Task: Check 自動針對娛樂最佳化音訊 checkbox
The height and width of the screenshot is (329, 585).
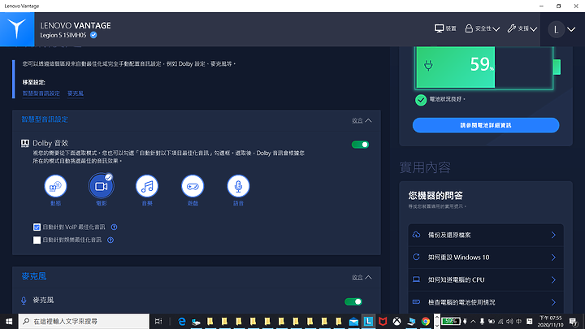Action: point(37,240)
